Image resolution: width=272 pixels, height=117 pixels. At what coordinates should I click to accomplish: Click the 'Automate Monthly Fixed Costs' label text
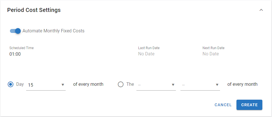point(53,31)
